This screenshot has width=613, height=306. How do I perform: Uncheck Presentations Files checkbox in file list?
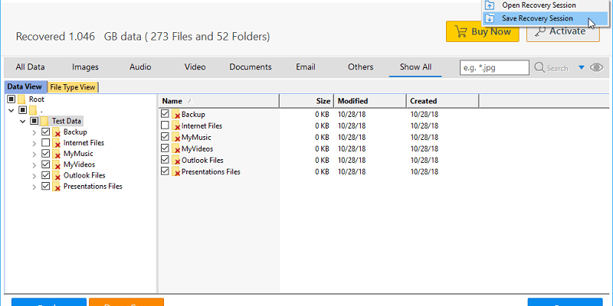click(165, 171)
